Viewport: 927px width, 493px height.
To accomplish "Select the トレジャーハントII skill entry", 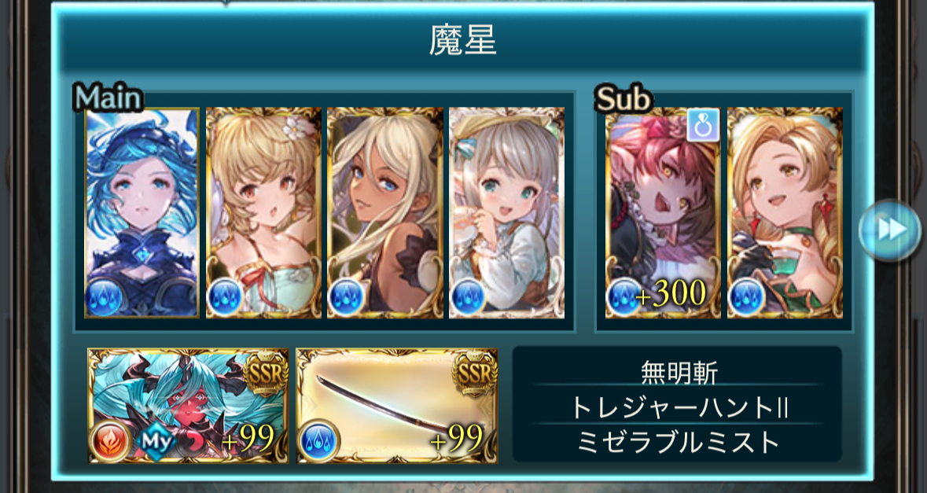I will [x=678, y=408].
